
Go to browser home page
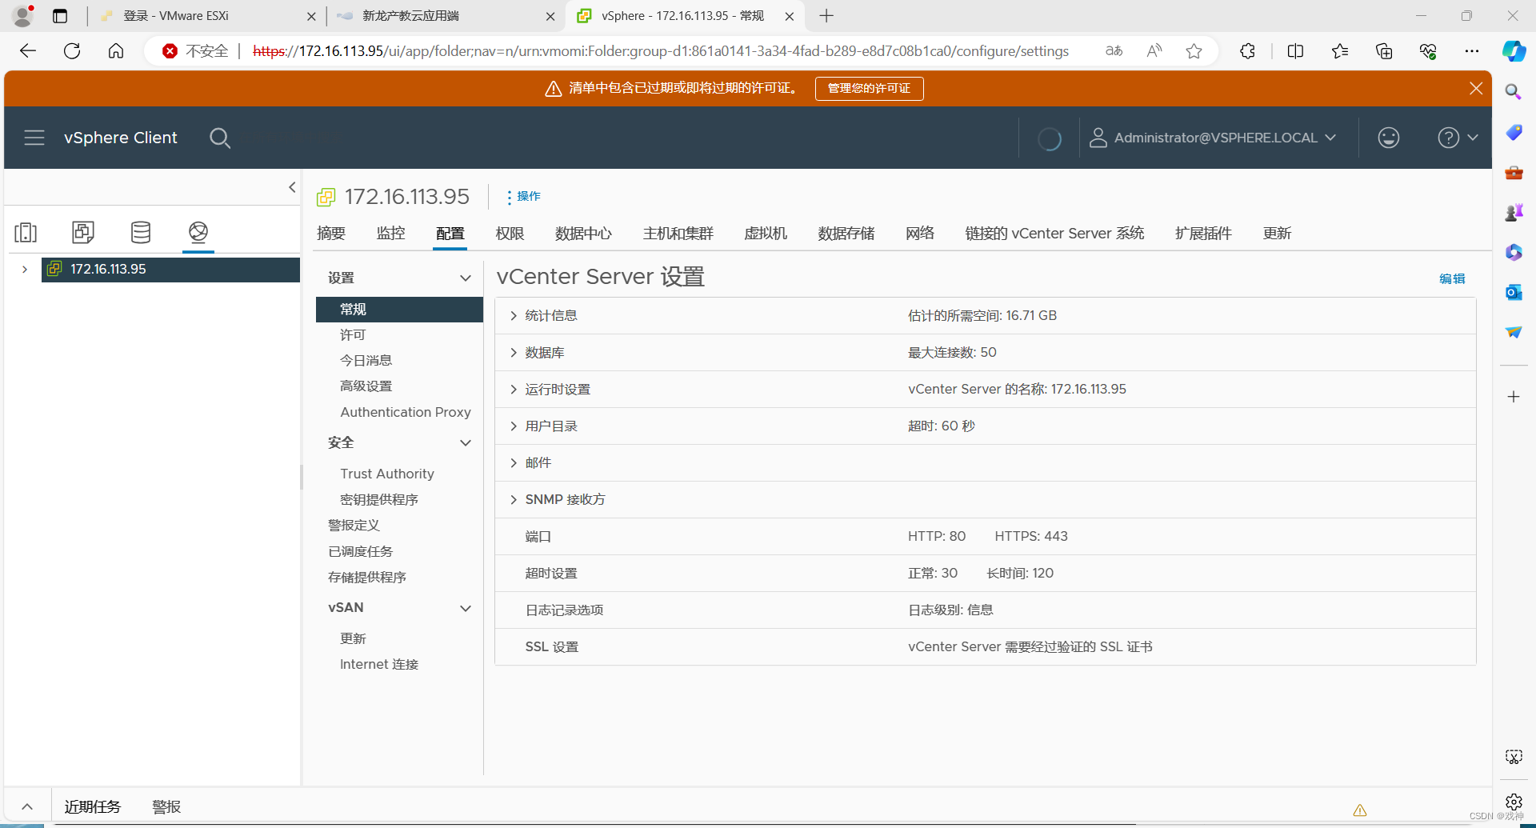(116, 51)
